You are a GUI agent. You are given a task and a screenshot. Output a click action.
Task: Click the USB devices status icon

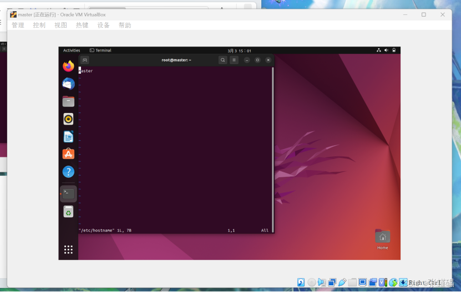[342, 283]
